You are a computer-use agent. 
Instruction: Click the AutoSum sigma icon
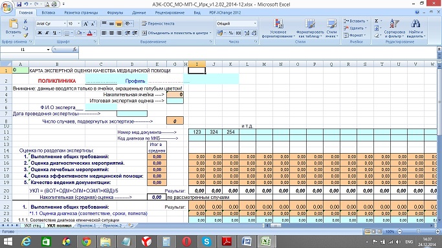pos(377,21)
